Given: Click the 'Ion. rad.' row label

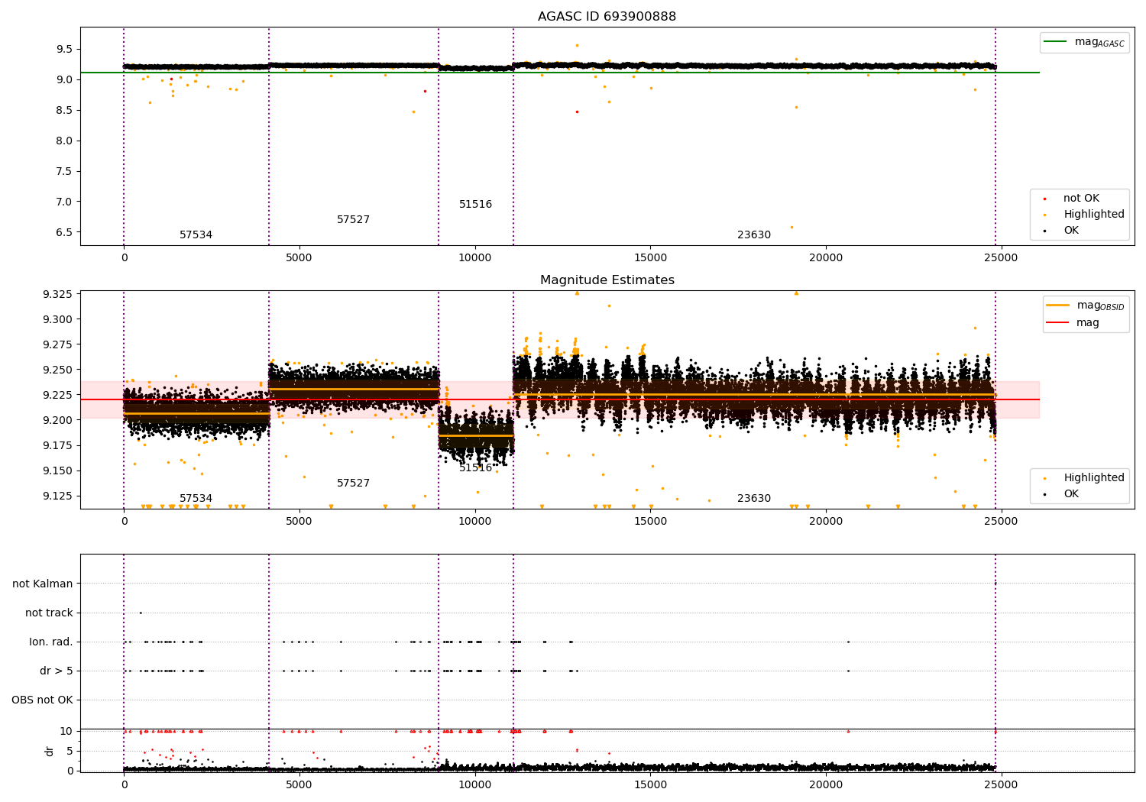Looking at the screenshot, I should point(51,642).
